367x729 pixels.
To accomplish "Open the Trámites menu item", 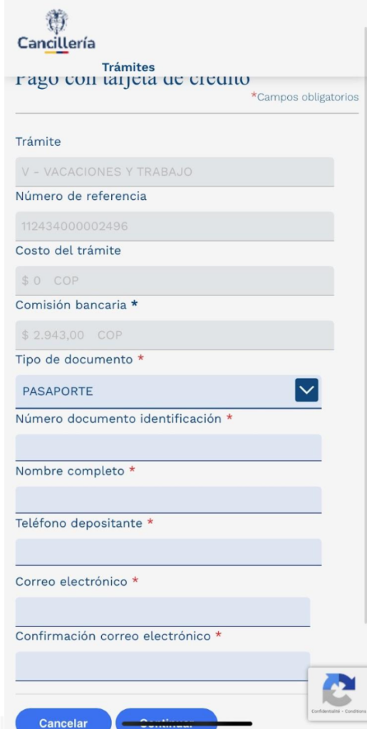I will tap(128, 68).
